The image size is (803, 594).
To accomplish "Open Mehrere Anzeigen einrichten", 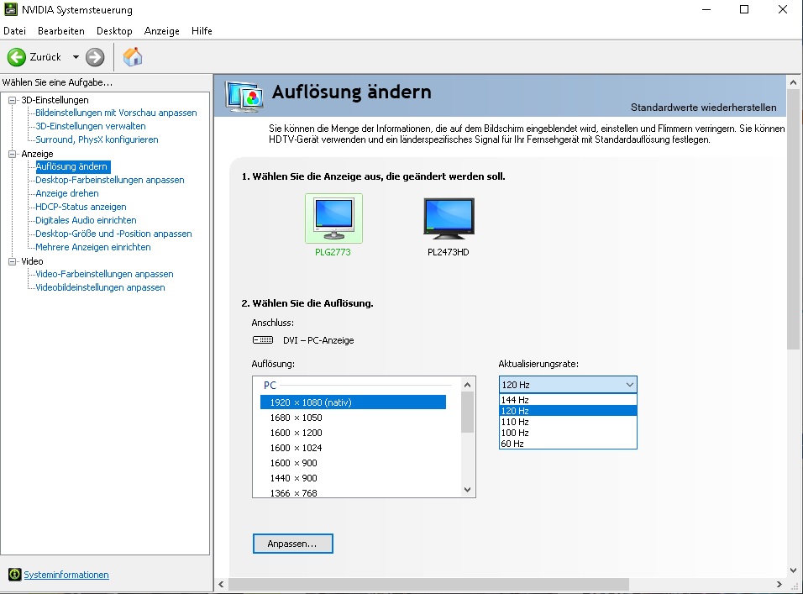I will (x=92, y=247).
